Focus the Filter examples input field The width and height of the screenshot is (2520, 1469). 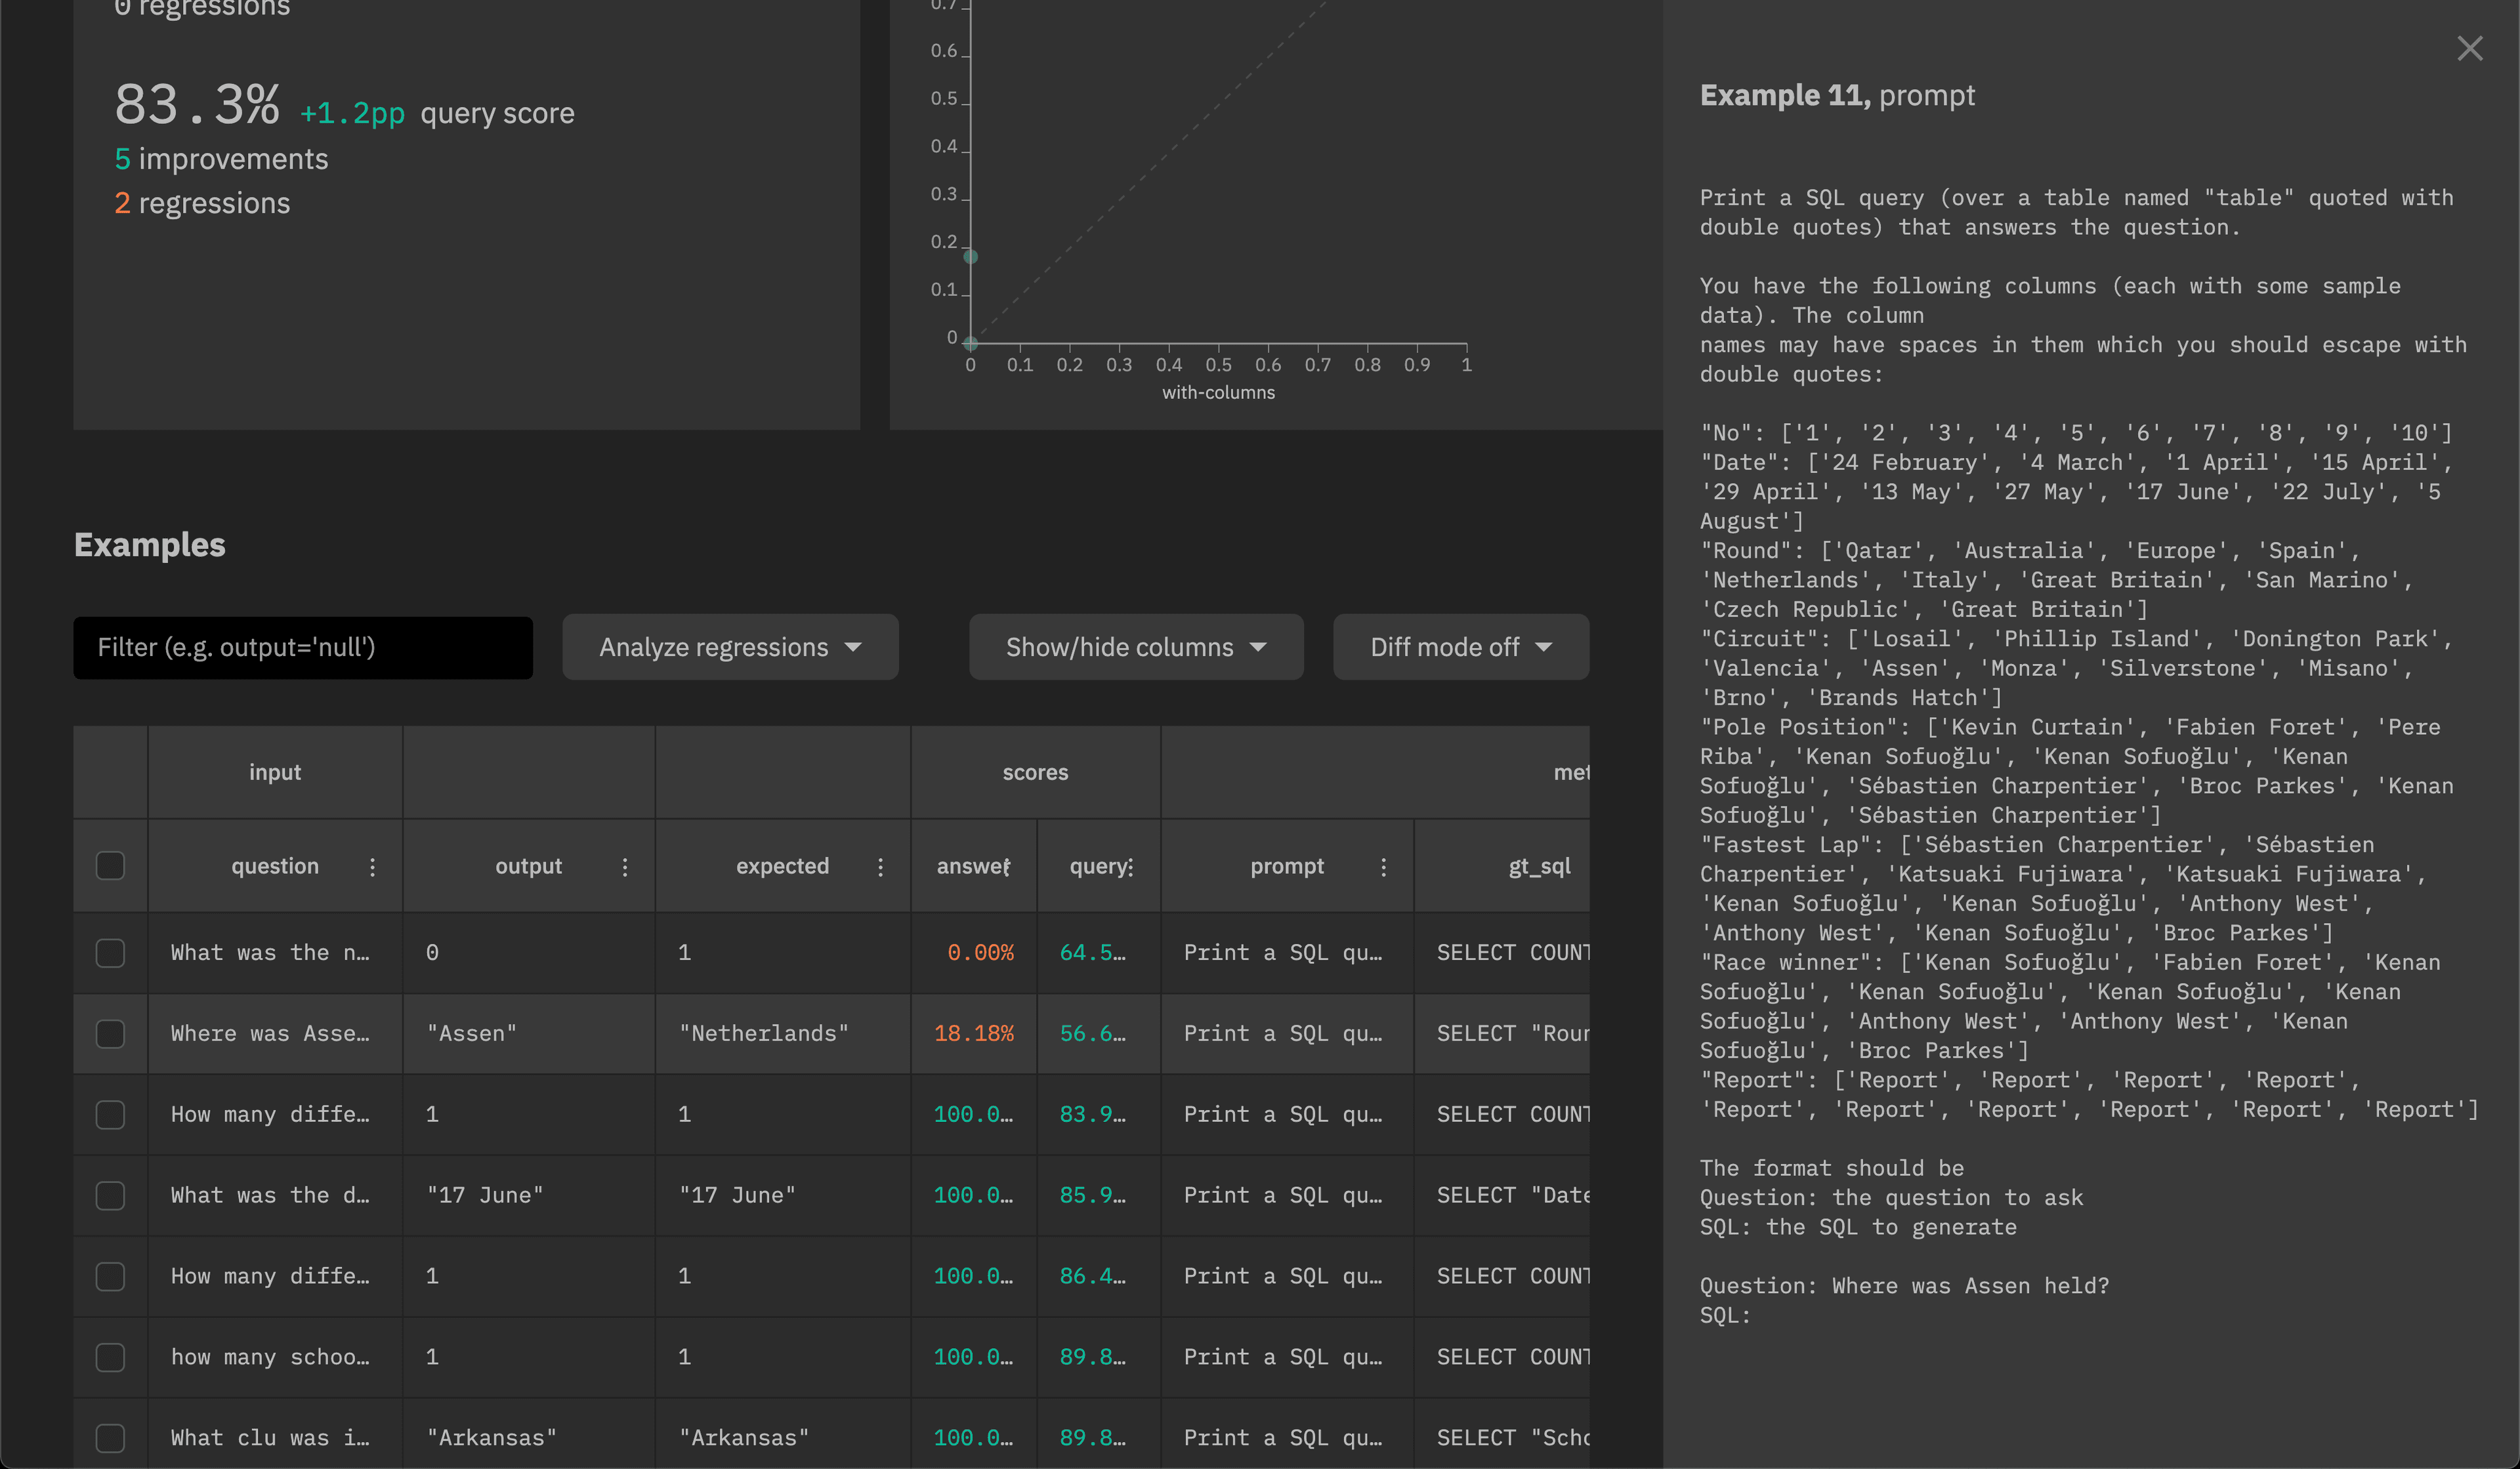pyautogui.click(x=302, y=648)
